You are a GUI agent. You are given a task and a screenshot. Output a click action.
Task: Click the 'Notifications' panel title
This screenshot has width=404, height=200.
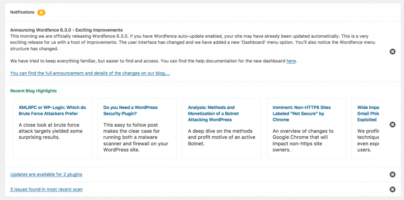pos(22,12)
